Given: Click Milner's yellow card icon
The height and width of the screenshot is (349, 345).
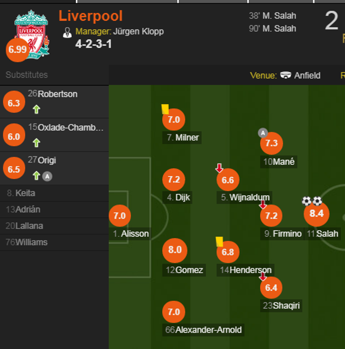Looking at the screenshot, I should [x=165, y=109].
